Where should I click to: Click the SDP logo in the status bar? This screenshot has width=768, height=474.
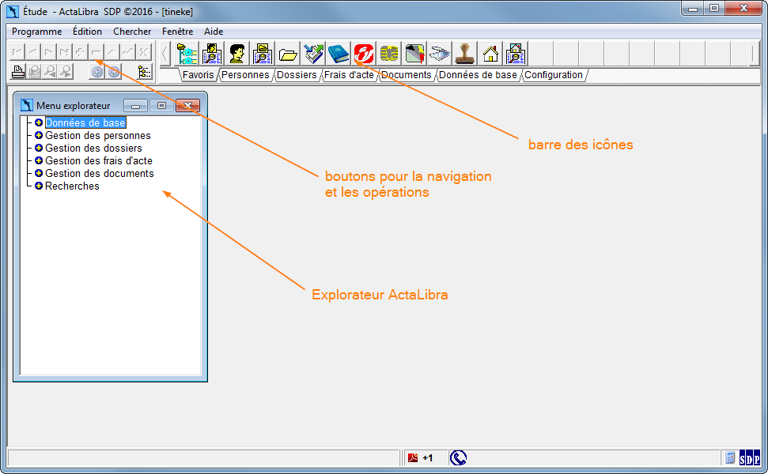(x=749, y=458)
